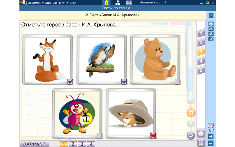Go to next test with right arrow
This screenshot has height=147, width=235.
coord(211,137)
